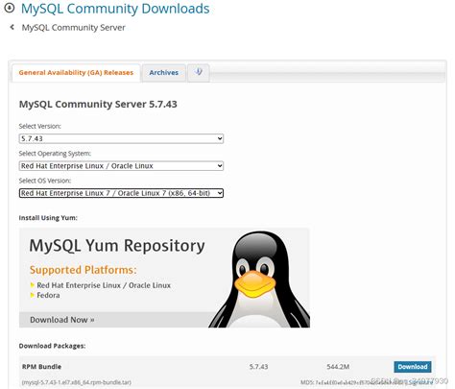Viewport: 455px width, 389px height.
Task: Click the Red Hat Enterprise Linux supported platform text
Action: tap(104, 285)
